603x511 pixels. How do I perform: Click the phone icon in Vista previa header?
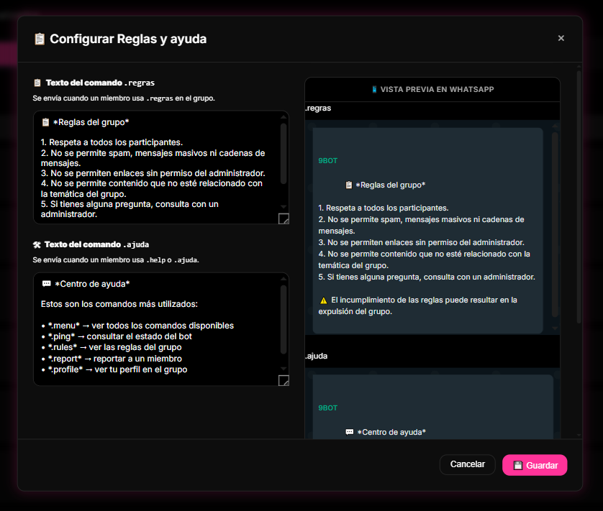click(x=374, y=90)
